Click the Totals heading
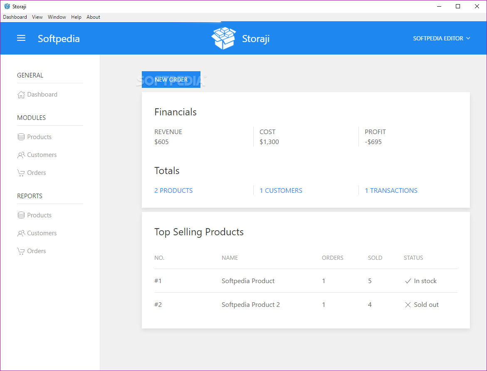 pos(167,171)
